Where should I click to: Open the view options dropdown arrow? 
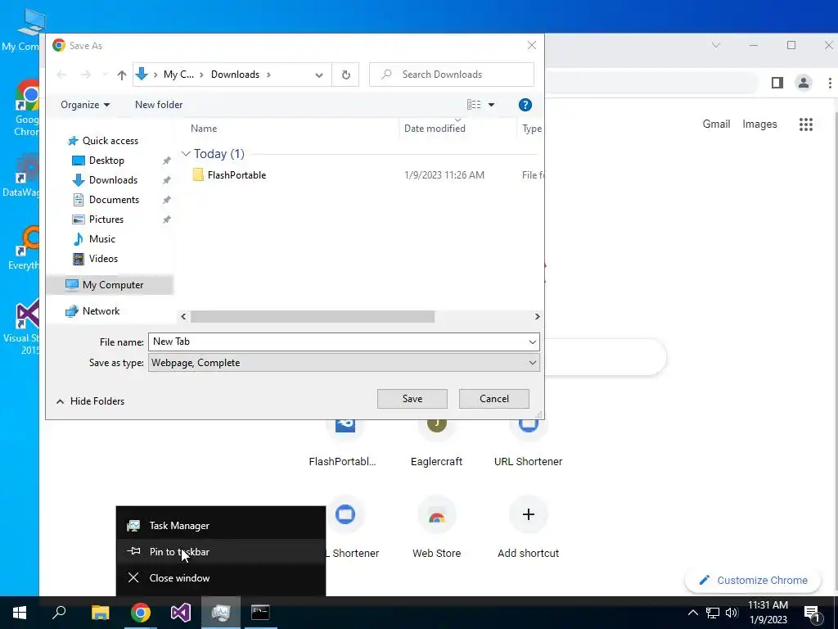491,105
